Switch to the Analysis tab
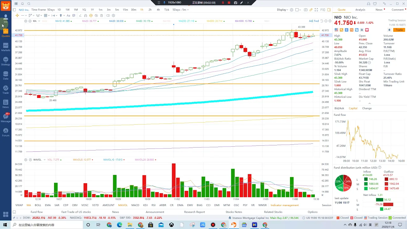This screenshot has height=229, width=407. coord(360,10)
